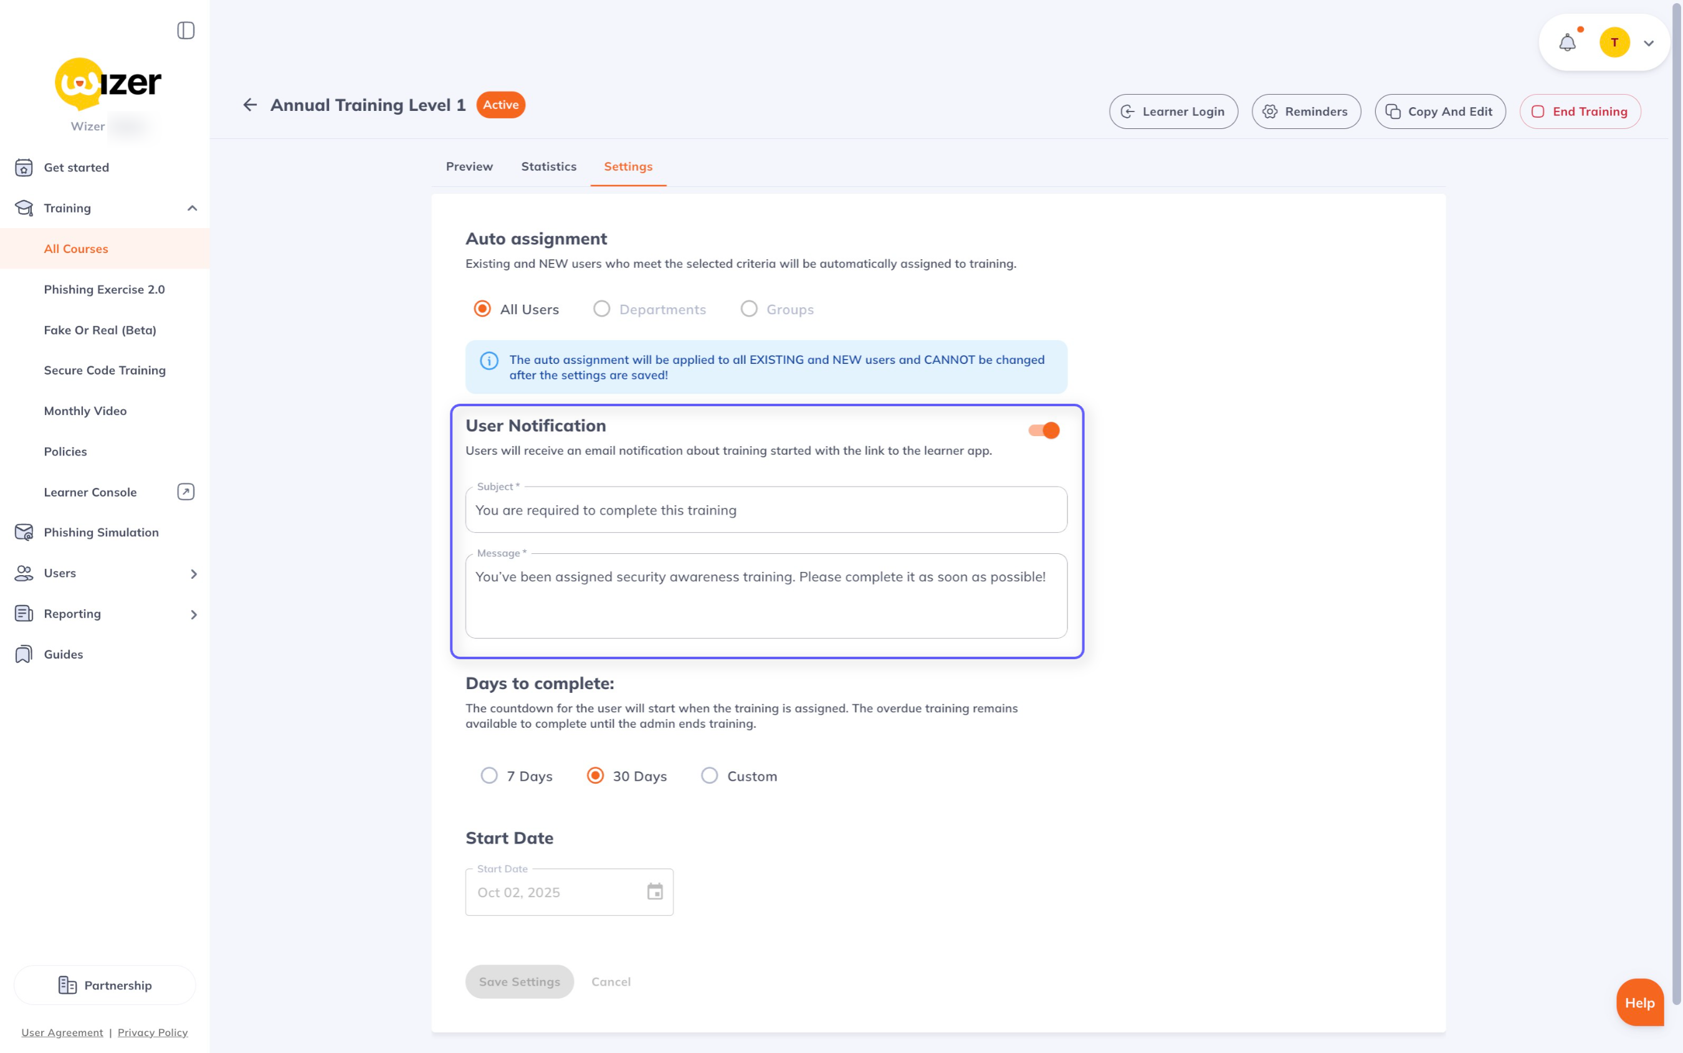Open the account dropdown chevron at top right

coord(1648,43)
